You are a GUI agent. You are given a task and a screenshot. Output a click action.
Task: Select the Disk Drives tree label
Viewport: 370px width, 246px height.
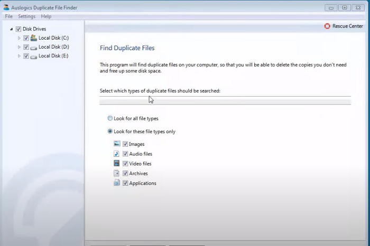[34, 29]
